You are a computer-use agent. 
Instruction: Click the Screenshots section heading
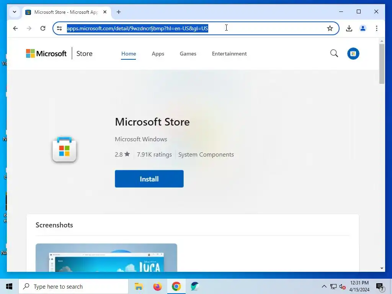point(54,225)
